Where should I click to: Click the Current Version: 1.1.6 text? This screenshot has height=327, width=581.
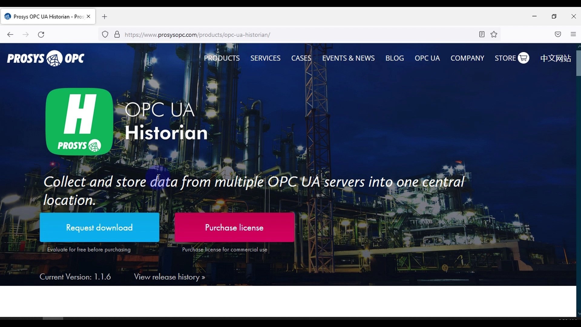[75, 277]
